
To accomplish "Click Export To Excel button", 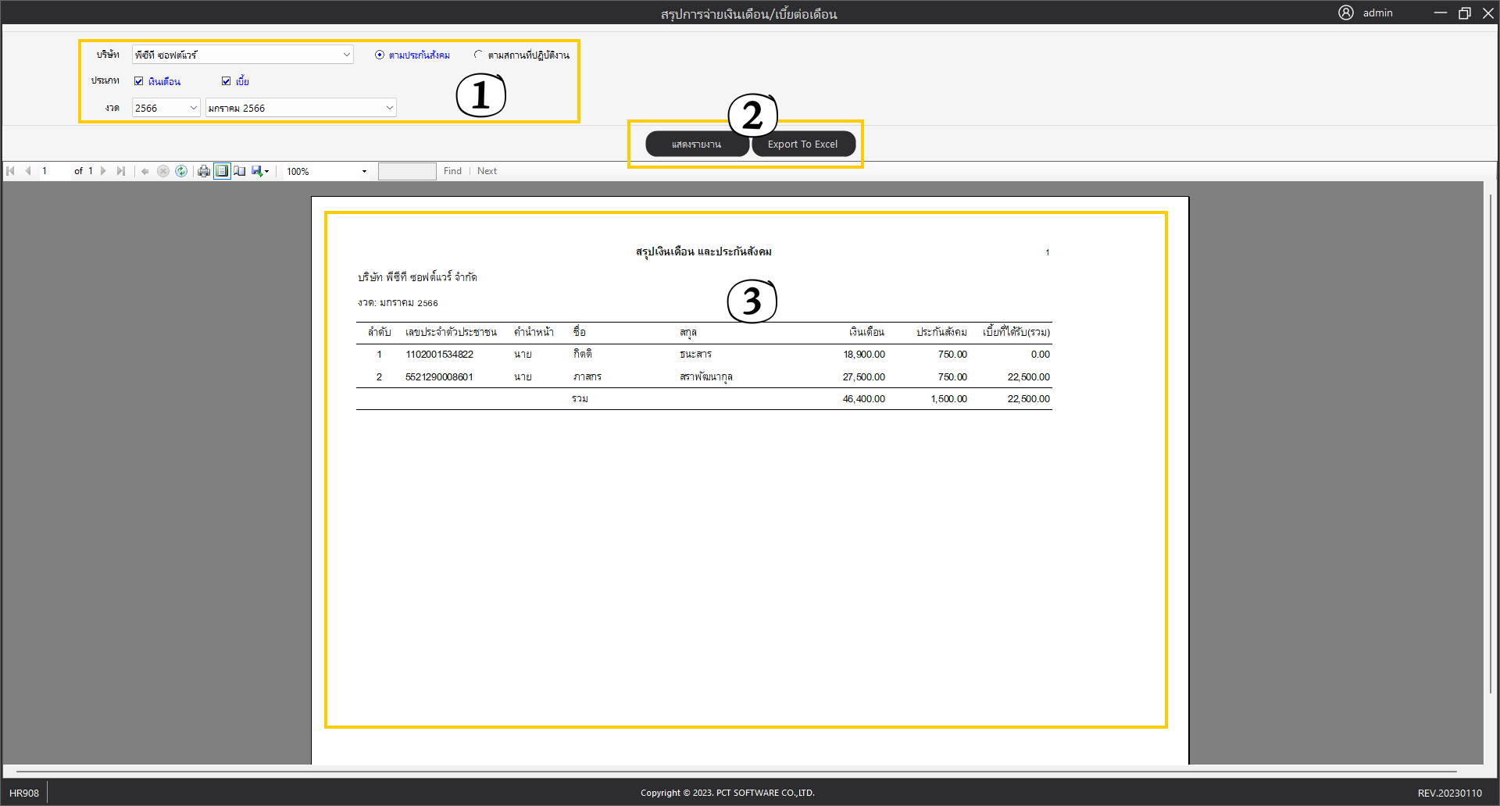I will pos(802,144).
